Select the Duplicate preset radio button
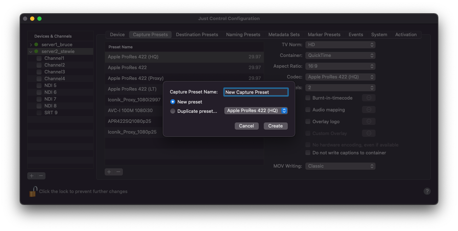Viewport: 458px width, 231px height. (173, 111)
